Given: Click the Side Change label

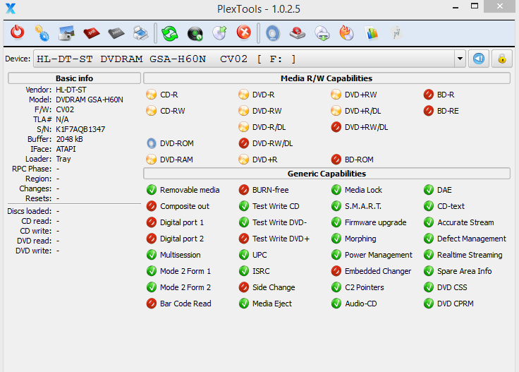Looking at the screenshot, I should click(274, 287).
